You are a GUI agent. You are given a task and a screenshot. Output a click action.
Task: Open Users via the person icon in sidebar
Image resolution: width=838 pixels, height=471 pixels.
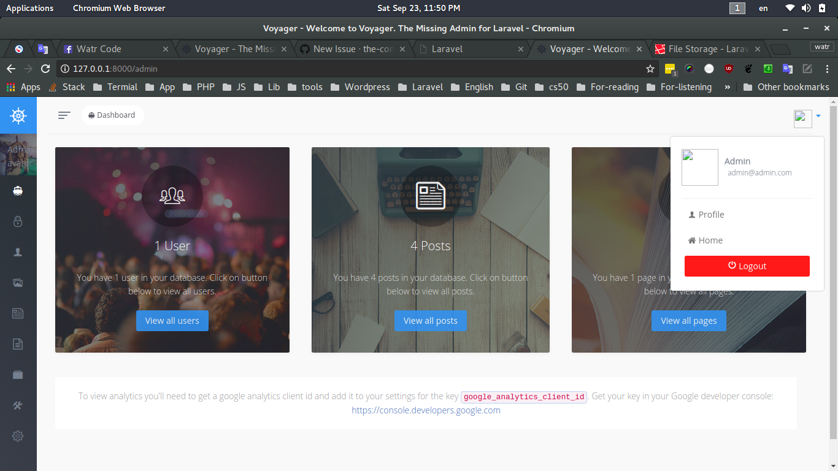[x=18, y=251]
